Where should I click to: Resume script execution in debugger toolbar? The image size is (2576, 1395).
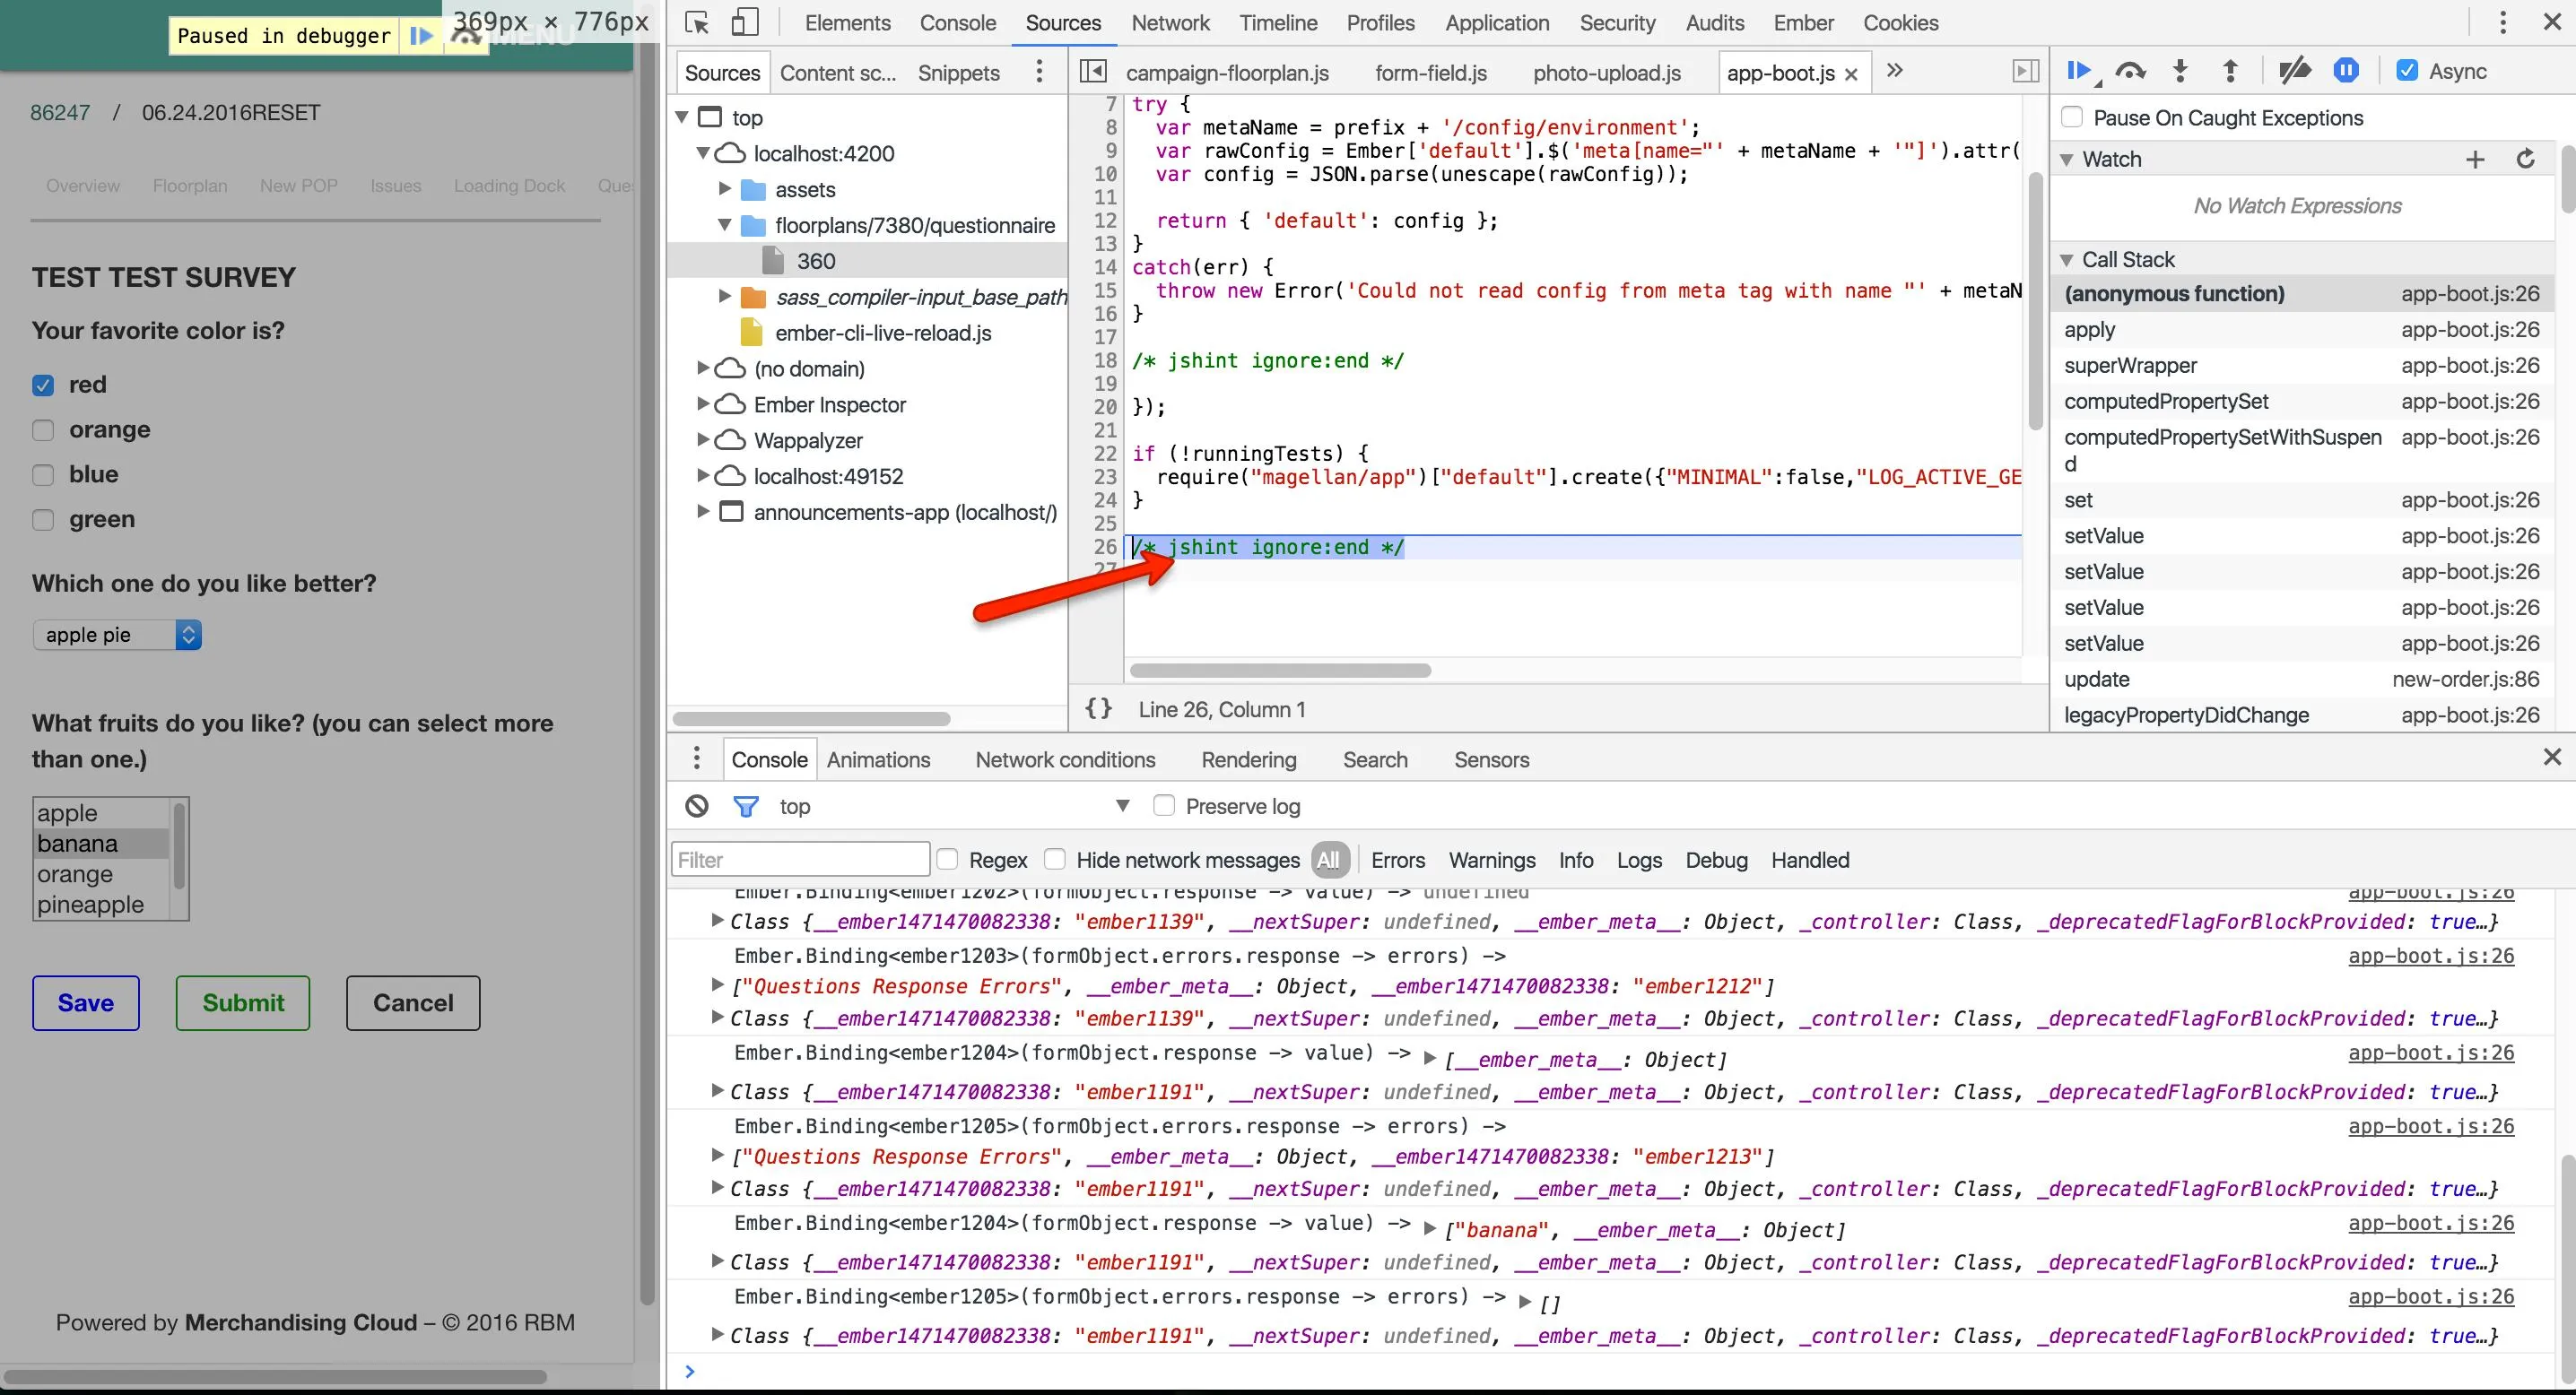[2078, 71]
